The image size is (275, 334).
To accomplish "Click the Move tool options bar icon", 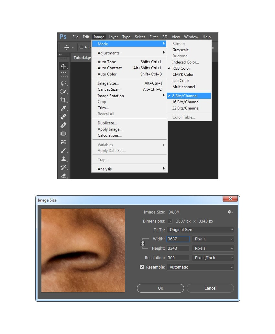I will (x=67, y=47).
